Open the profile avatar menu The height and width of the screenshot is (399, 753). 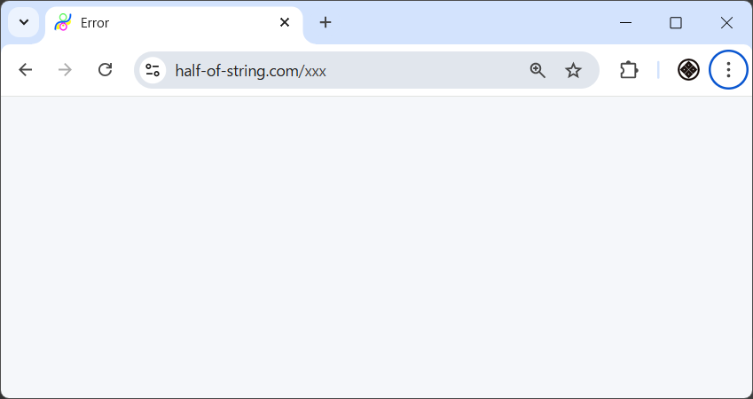pos(689,70)
